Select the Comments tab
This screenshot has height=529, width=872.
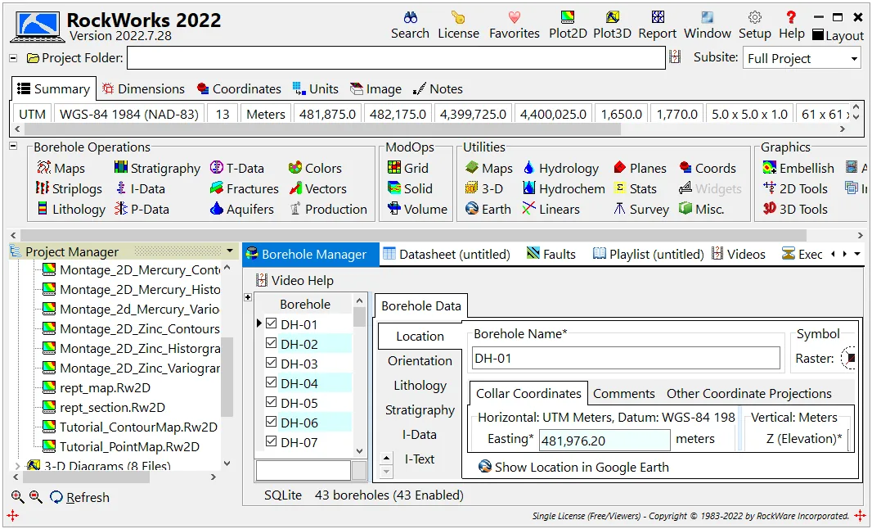624,394
